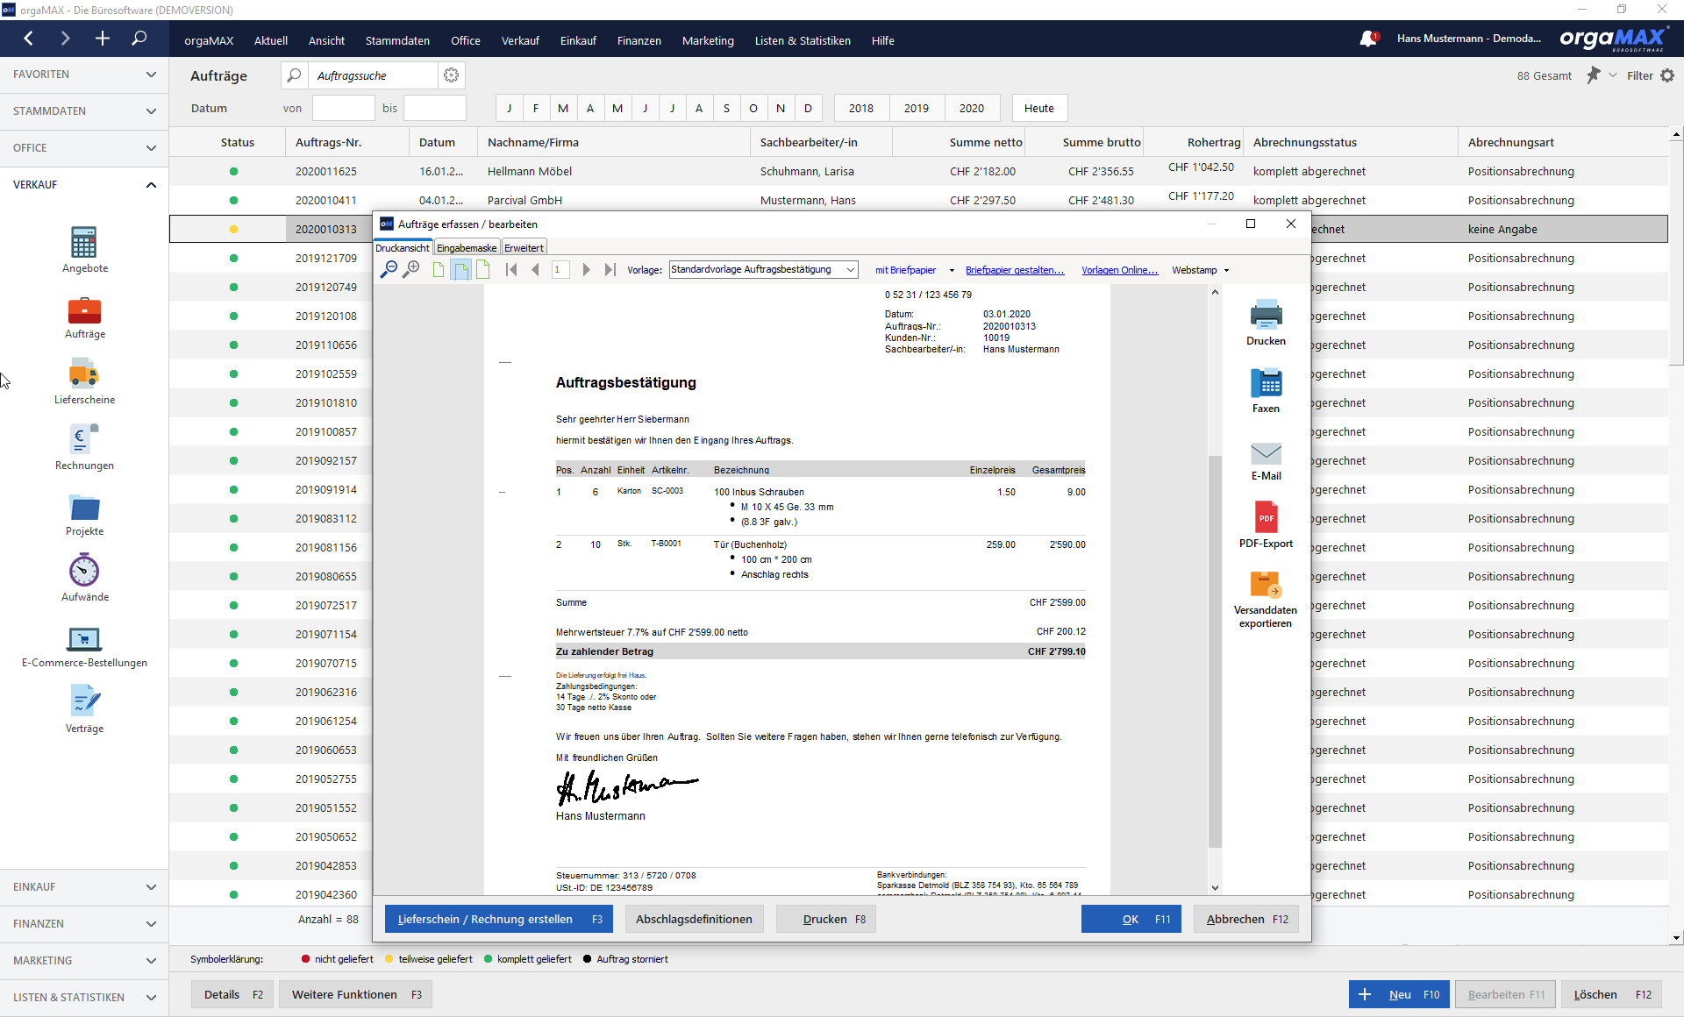
Task: Expand LISTEN & STATISTIKEN section
Action: pyautogui.click(x=84, y=998)
